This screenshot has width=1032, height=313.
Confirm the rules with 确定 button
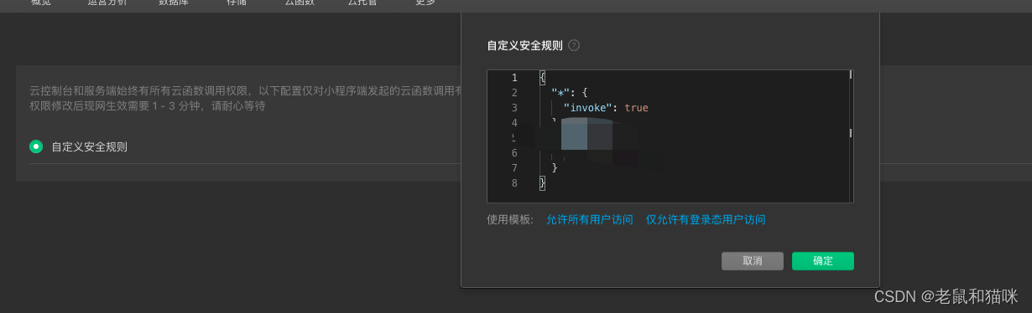823,261
